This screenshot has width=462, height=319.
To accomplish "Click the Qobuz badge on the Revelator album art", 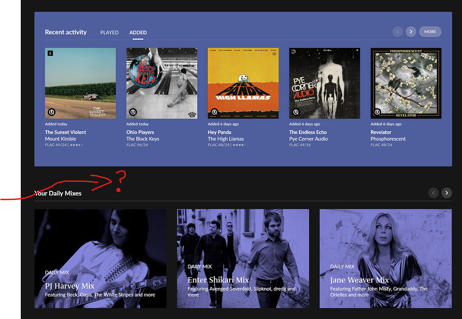I will [376, 112].
